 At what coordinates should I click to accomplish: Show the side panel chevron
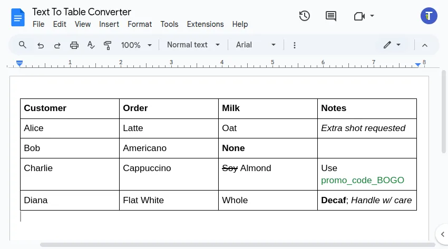tap(442, 234)
